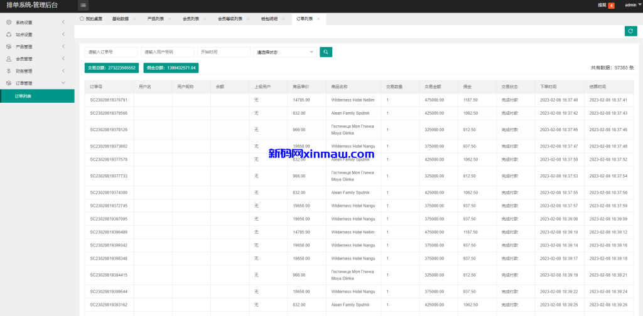Click the 会员管理 user icon in sidebar
643x316 pixels.
tap(9, 59)
